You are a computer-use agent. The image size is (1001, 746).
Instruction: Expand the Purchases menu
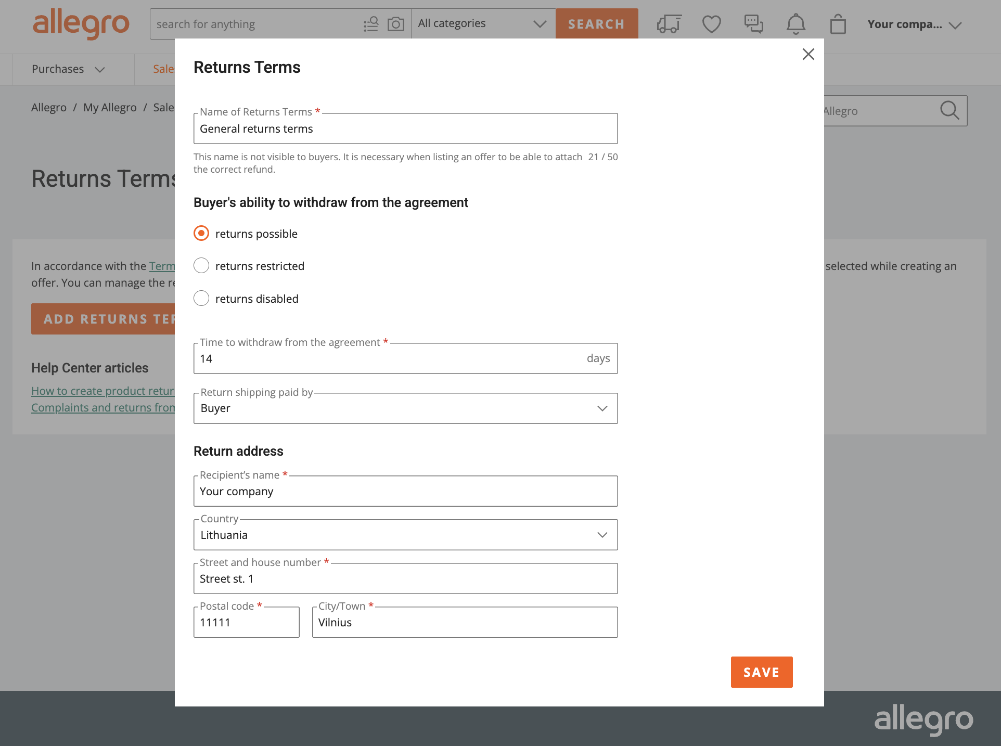coord(68,69)
